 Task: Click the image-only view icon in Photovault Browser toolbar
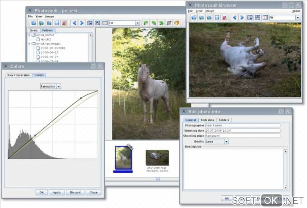[257, 18]
